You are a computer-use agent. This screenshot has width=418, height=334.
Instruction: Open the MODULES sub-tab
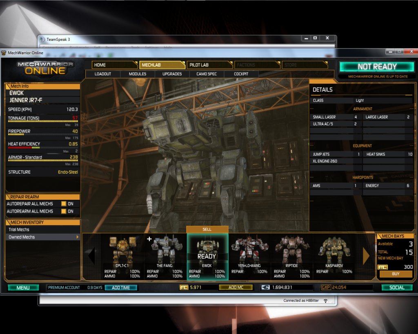click(x=138, y=74)
